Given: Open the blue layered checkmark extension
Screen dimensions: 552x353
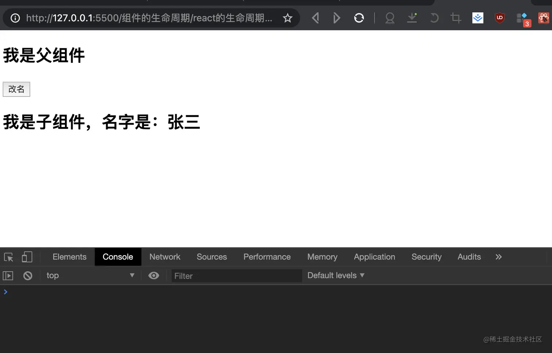Looking at the screenshot, I should pos(478,18).
